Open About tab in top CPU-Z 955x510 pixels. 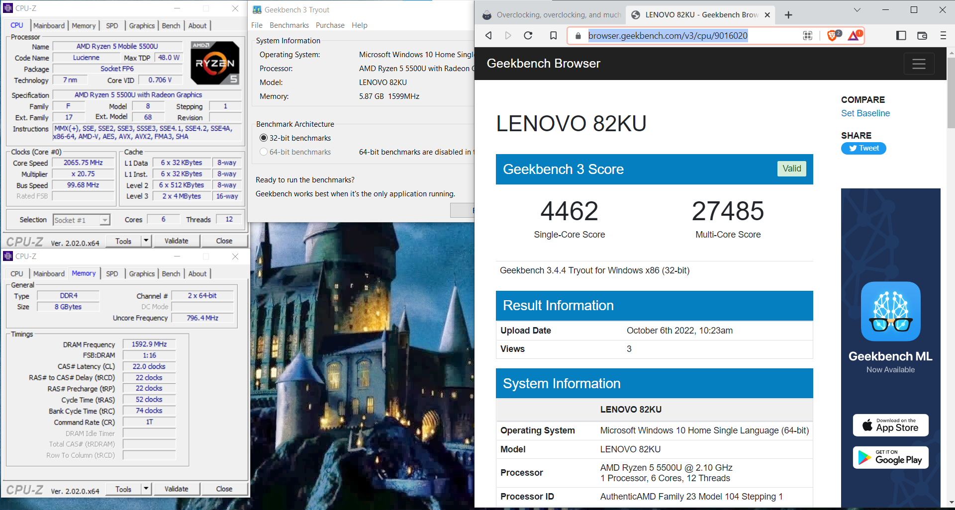point(197,26)
